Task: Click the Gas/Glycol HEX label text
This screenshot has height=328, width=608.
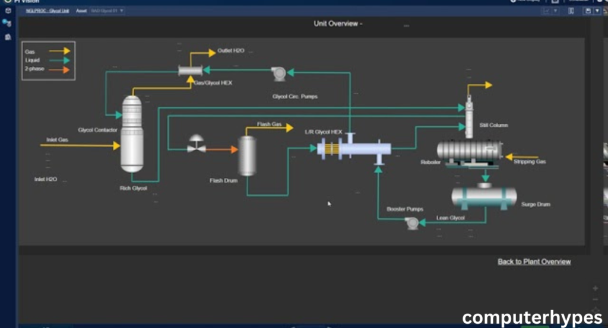Action: click(x=213, y=83)
